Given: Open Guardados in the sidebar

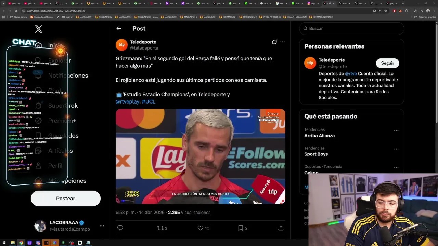Looking at the screenshot, I should click(57, 136).
